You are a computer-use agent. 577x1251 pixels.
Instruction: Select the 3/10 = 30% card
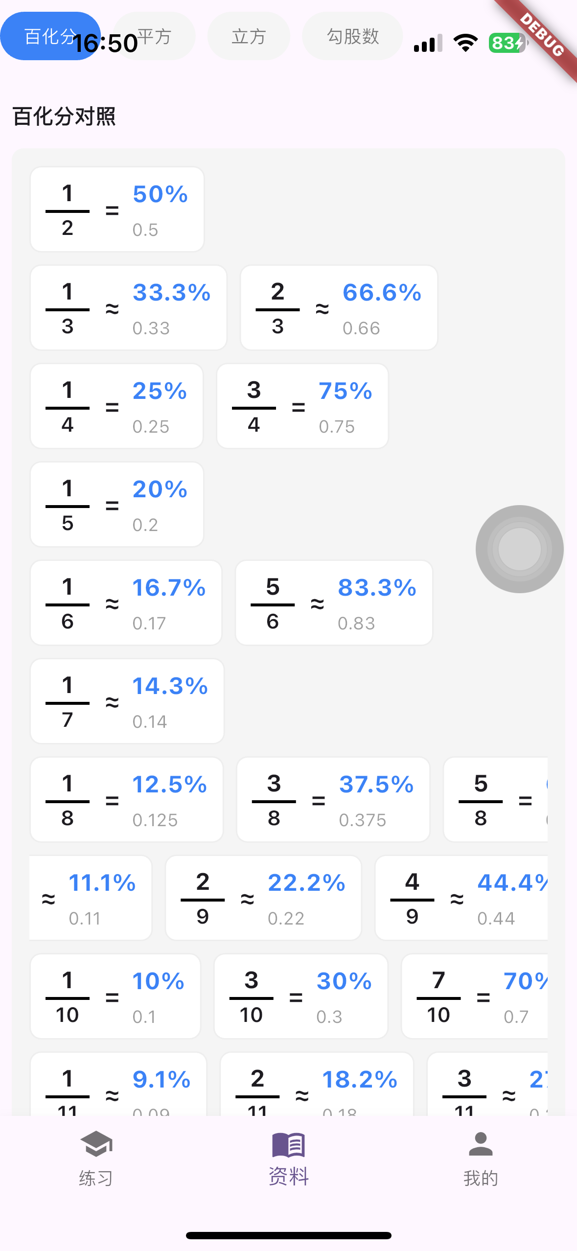(x=301, y=996)
